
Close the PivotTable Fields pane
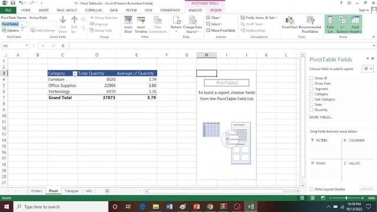[x=373, y=58]
